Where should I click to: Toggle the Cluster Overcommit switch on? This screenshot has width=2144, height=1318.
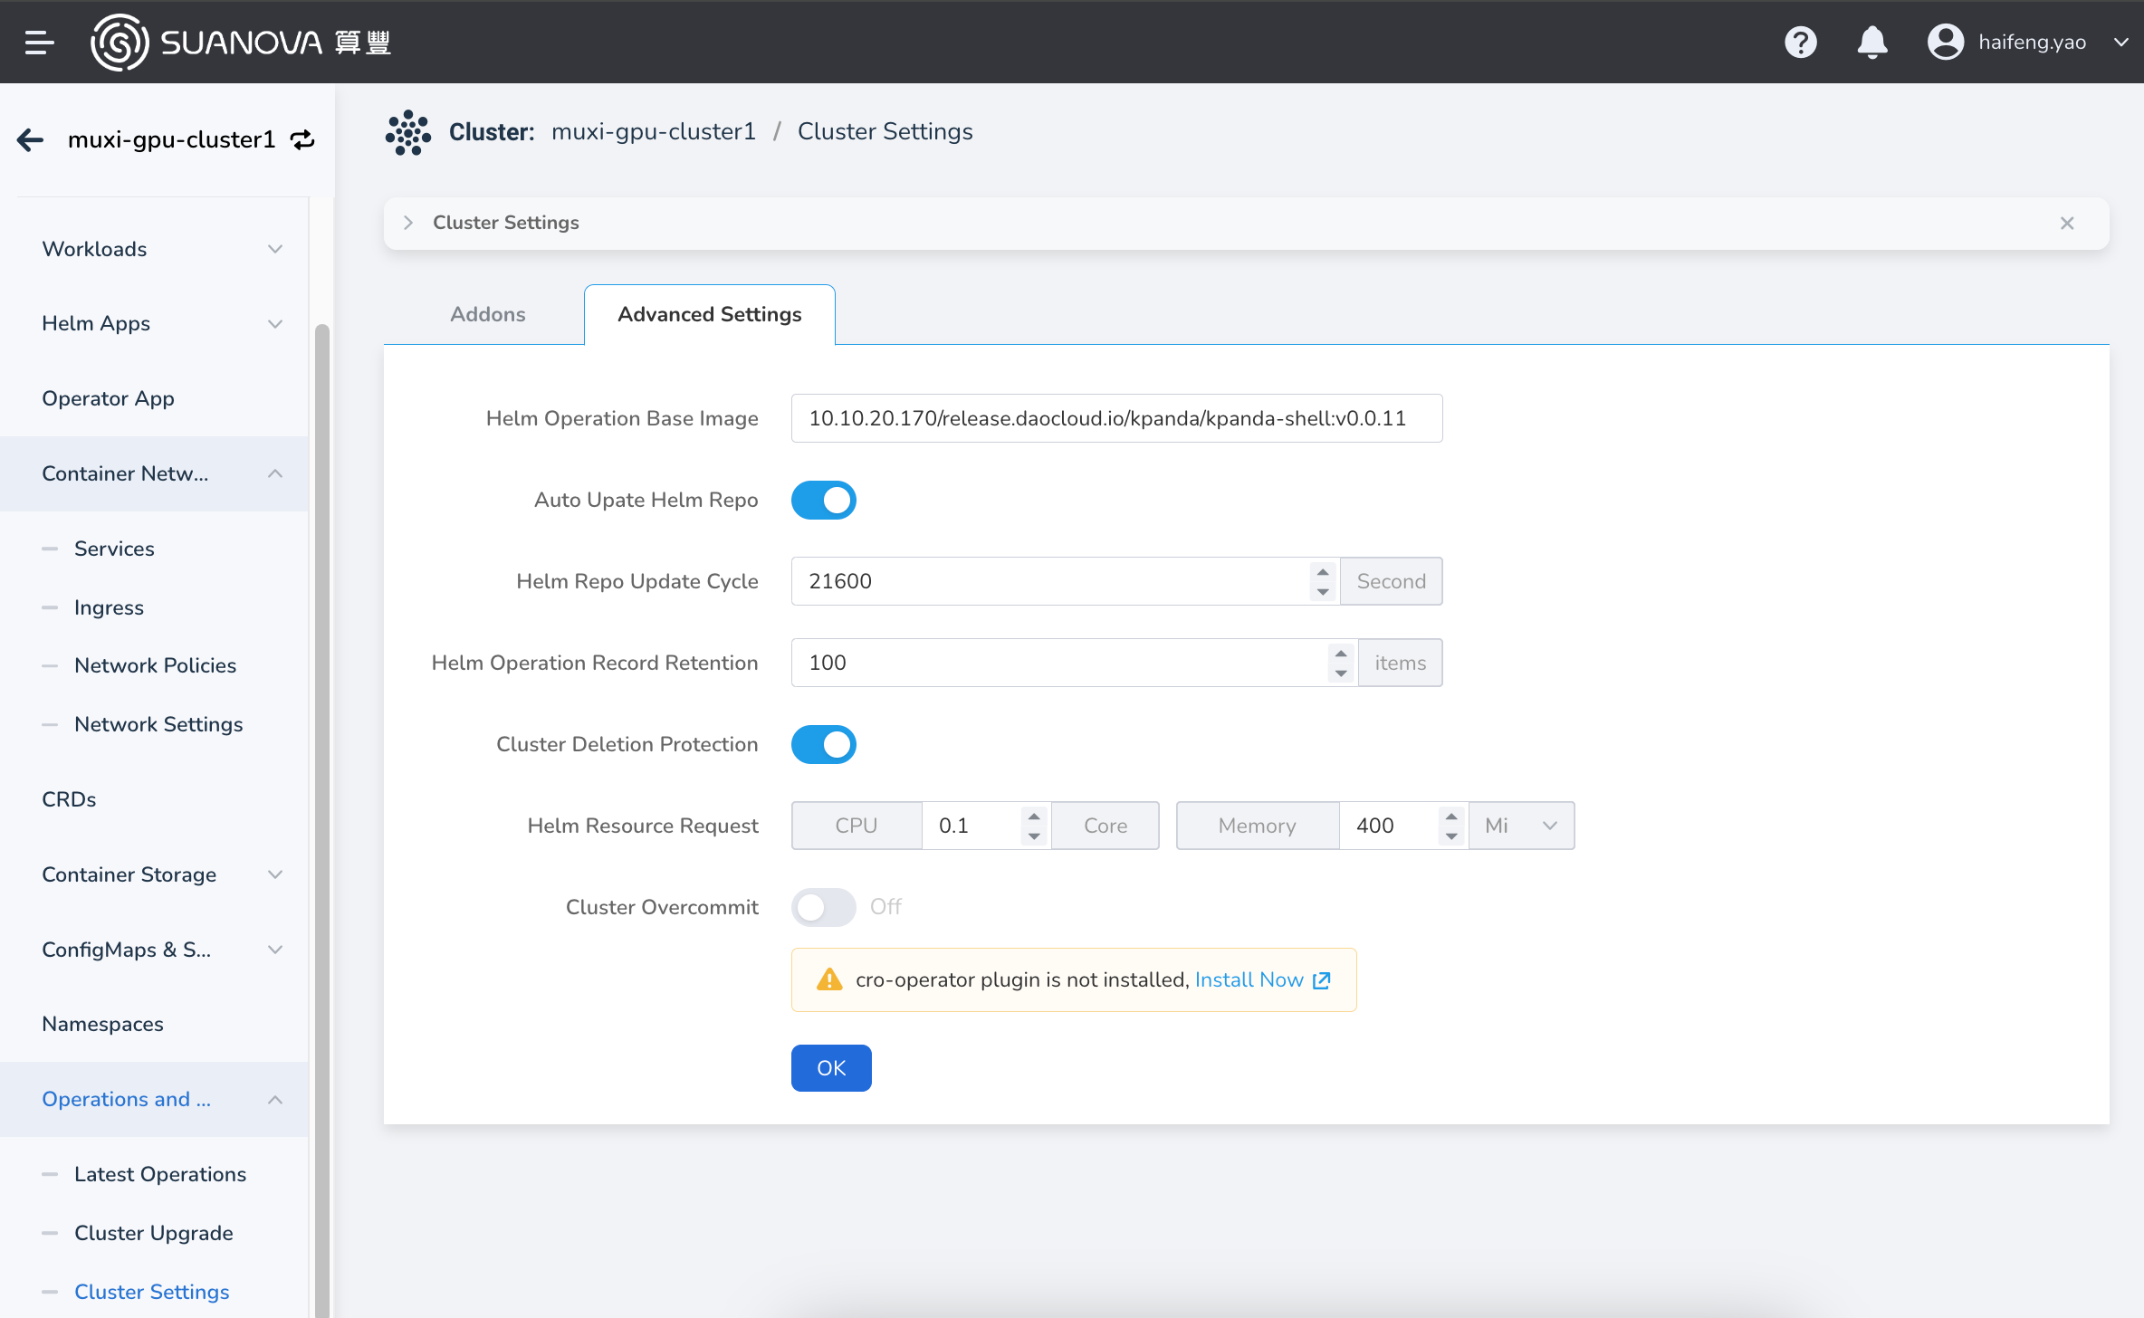(824, 906)
